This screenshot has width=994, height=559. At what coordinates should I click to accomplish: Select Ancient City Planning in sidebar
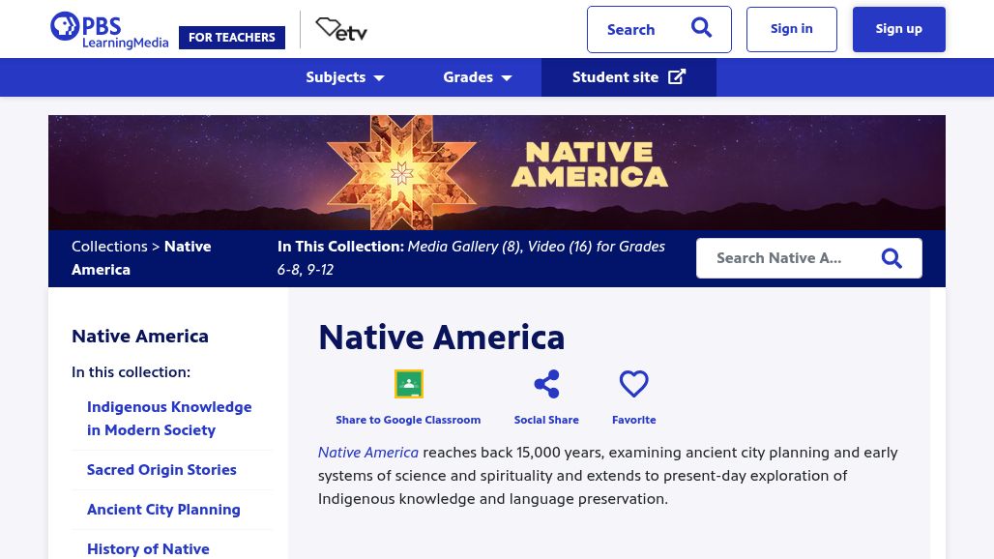[163, 510]
